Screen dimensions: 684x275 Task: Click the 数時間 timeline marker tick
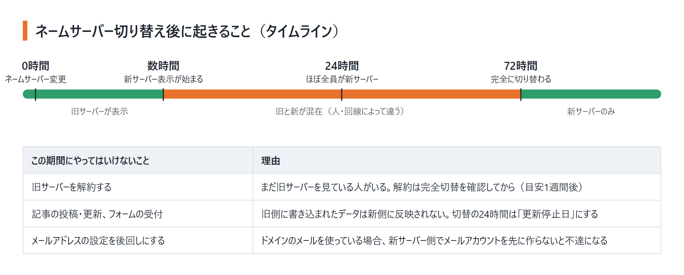tap(163, 94)
